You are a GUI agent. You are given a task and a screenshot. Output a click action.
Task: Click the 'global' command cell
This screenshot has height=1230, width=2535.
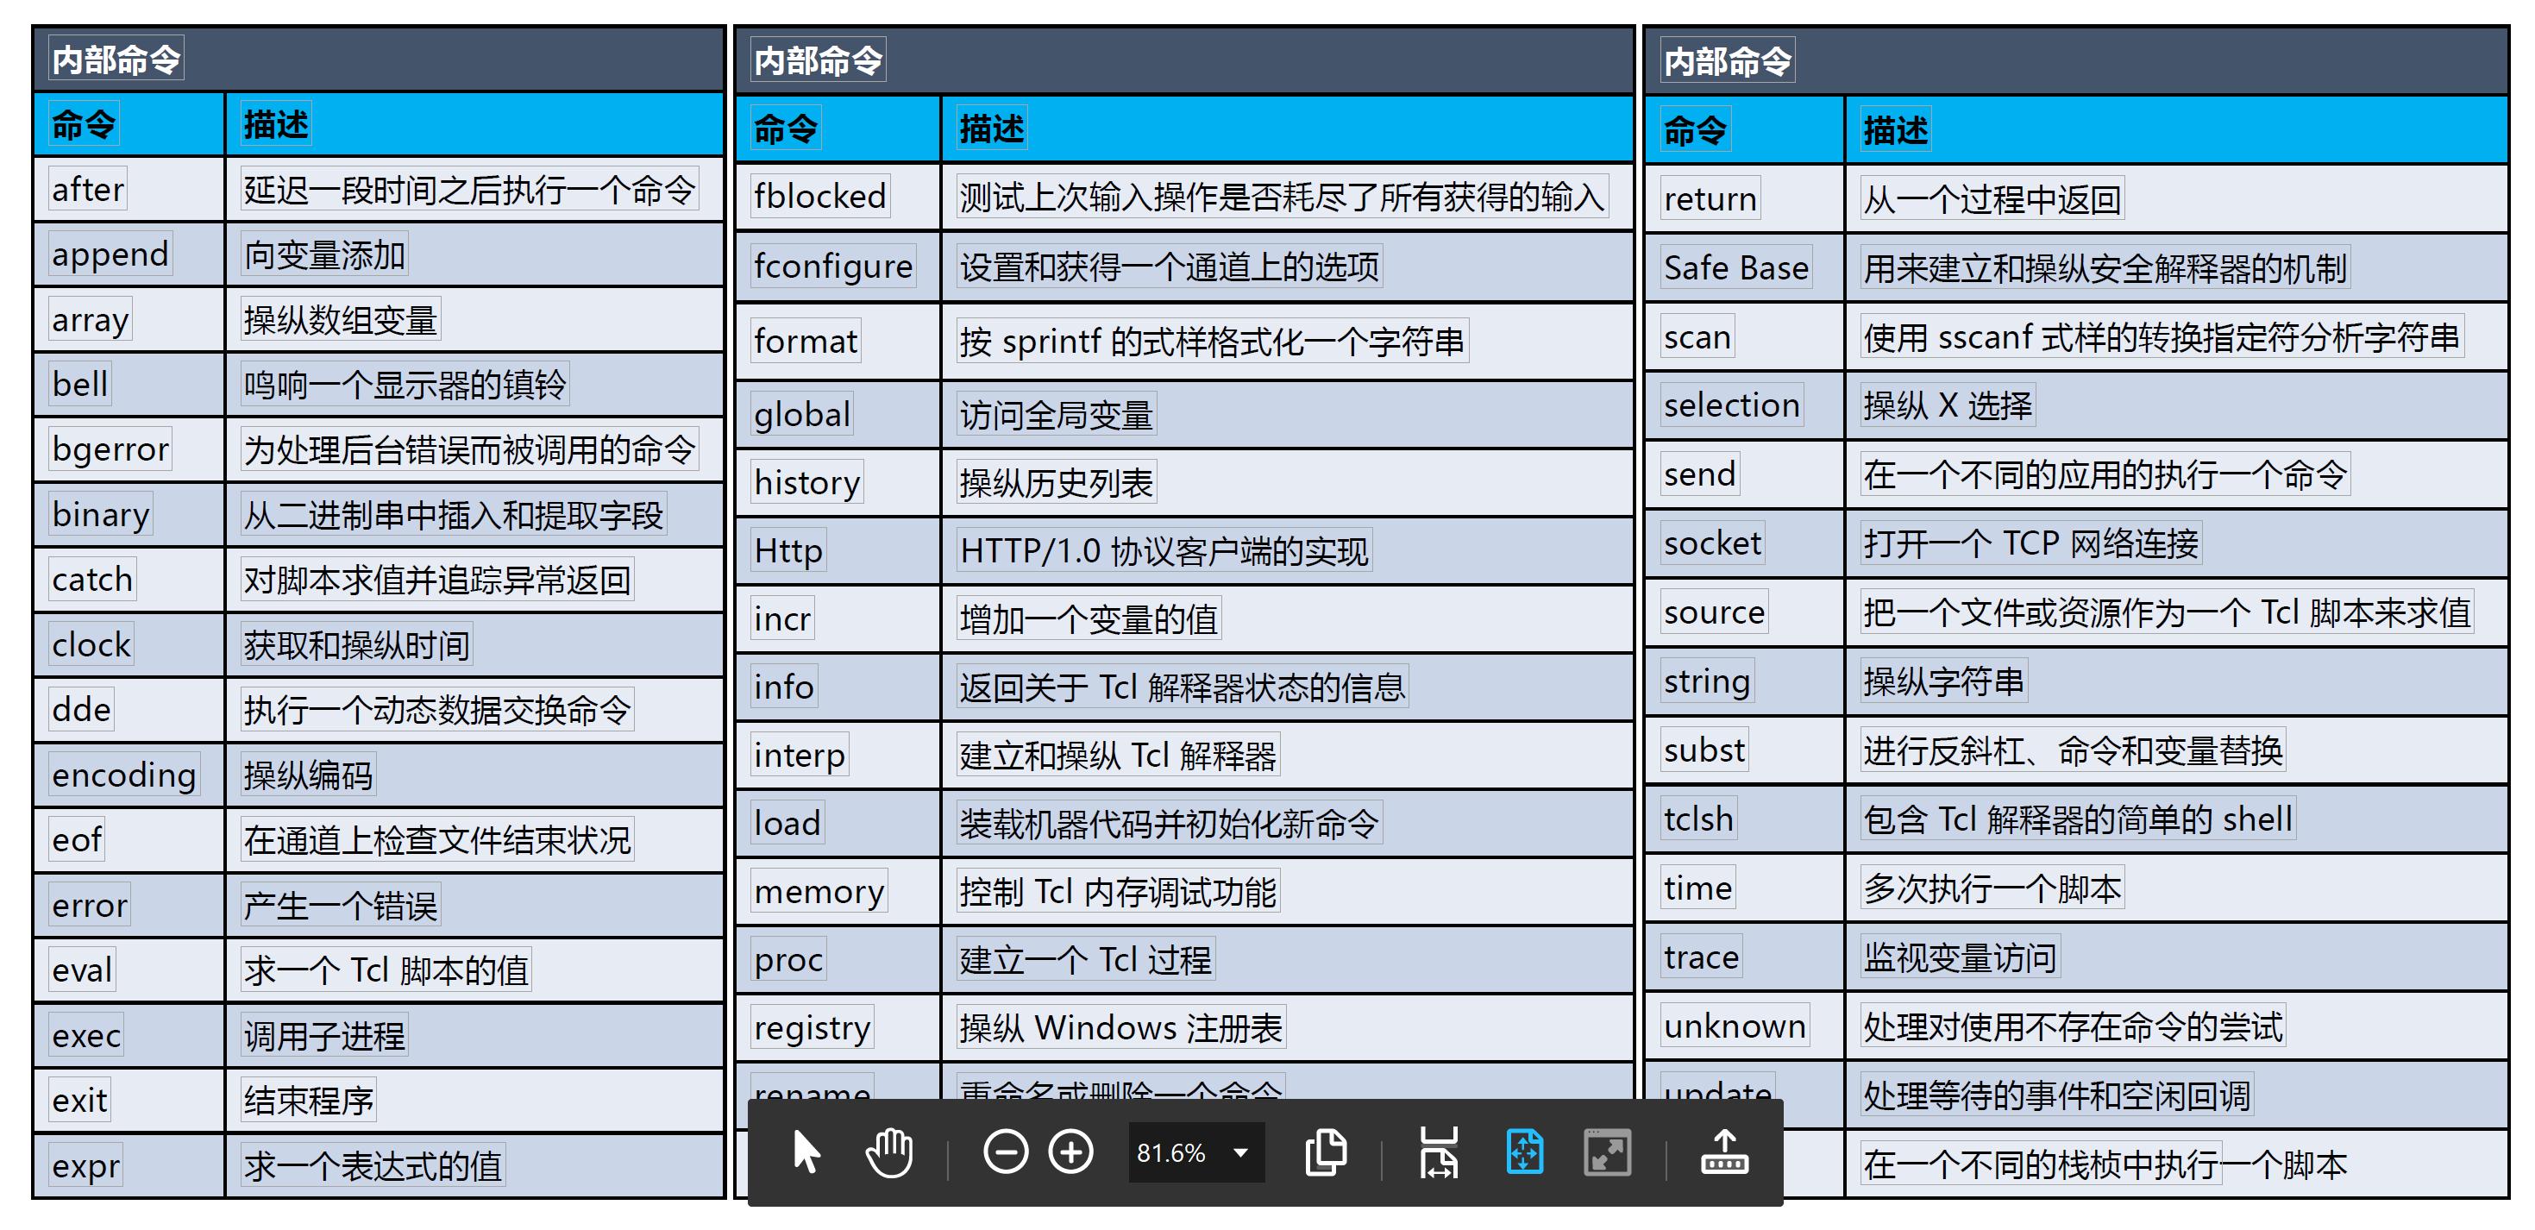838,414
